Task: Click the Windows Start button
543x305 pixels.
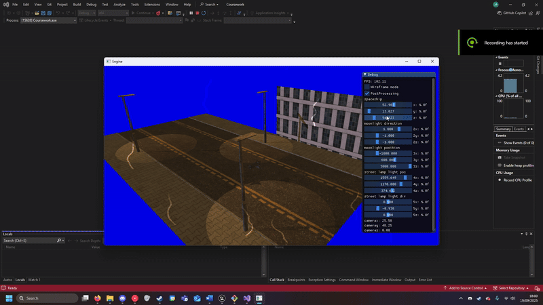Action: coord(10,298)
